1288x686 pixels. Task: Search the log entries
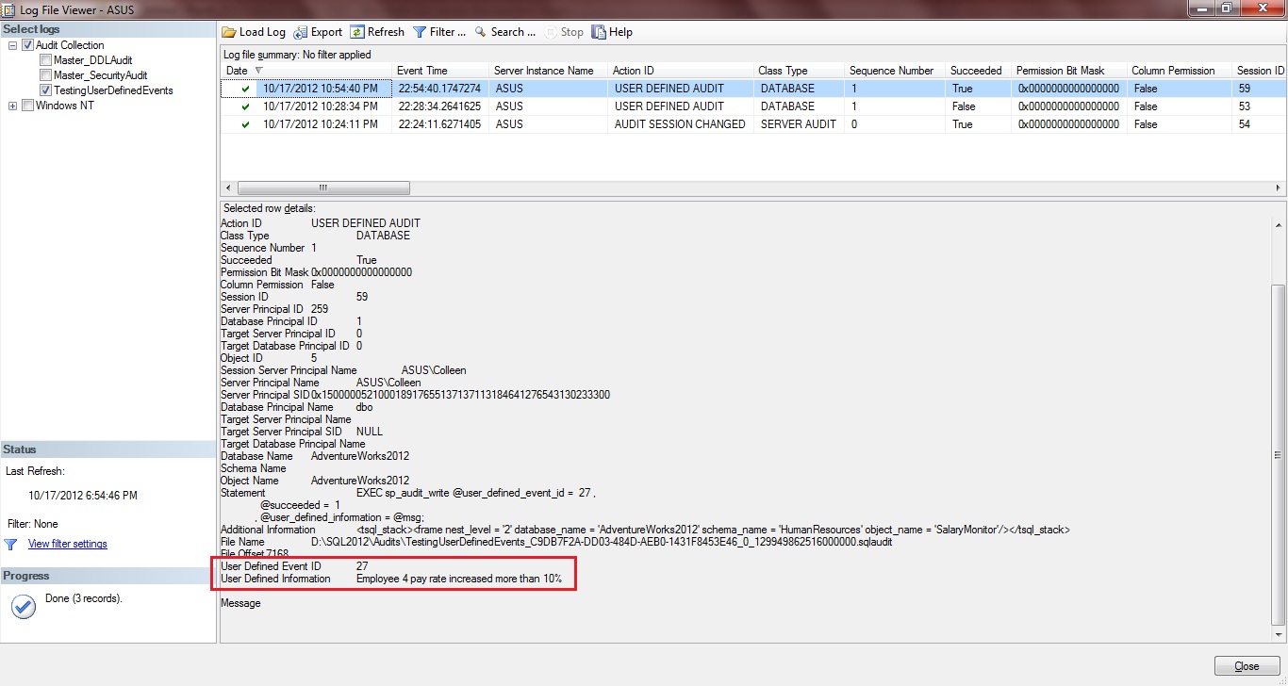(x=504, y=31)
